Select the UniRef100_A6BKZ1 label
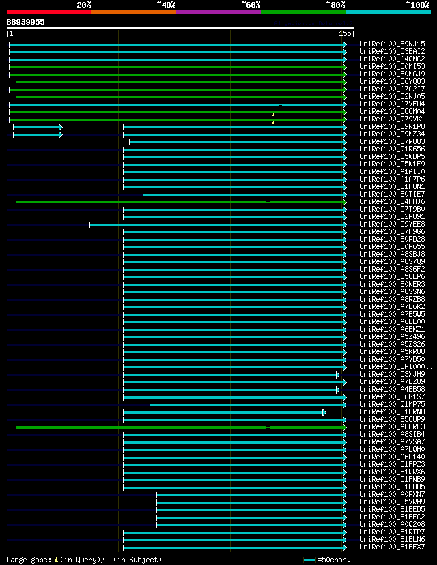The width and height of the screenshot is (437, 565). [392, 329]
